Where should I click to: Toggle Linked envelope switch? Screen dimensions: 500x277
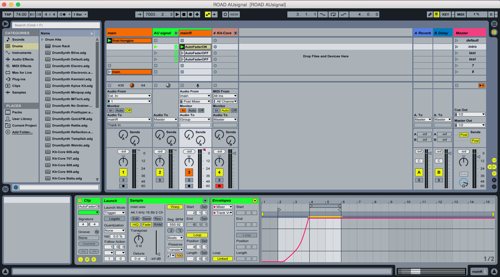coord(222,259)
